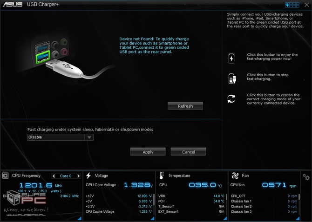Click the CPU fan 0571 rpm value
Screen dimensions: 312x222
tap(279, 185)
